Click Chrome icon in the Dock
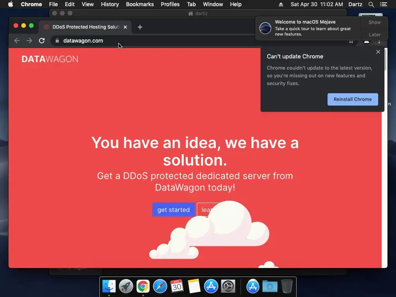396x297 pixels. coord(143,286)
